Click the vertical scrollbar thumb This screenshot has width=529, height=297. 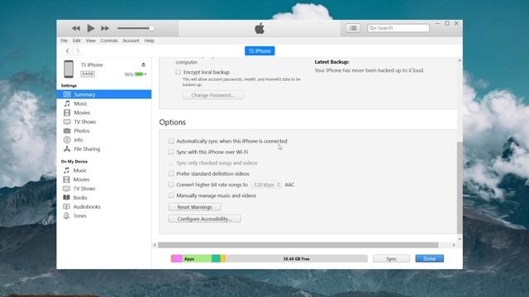tap(460, 187)
